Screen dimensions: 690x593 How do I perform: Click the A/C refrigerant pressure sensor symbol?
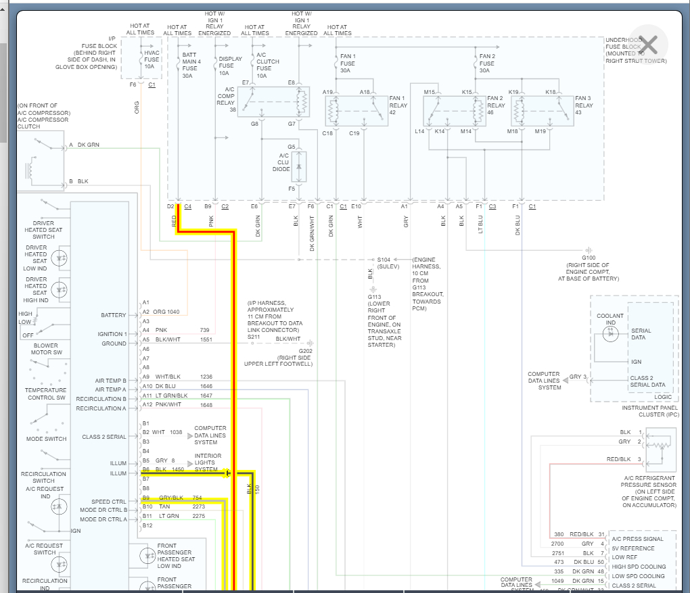pyautogui.click(x=660, y=449)
